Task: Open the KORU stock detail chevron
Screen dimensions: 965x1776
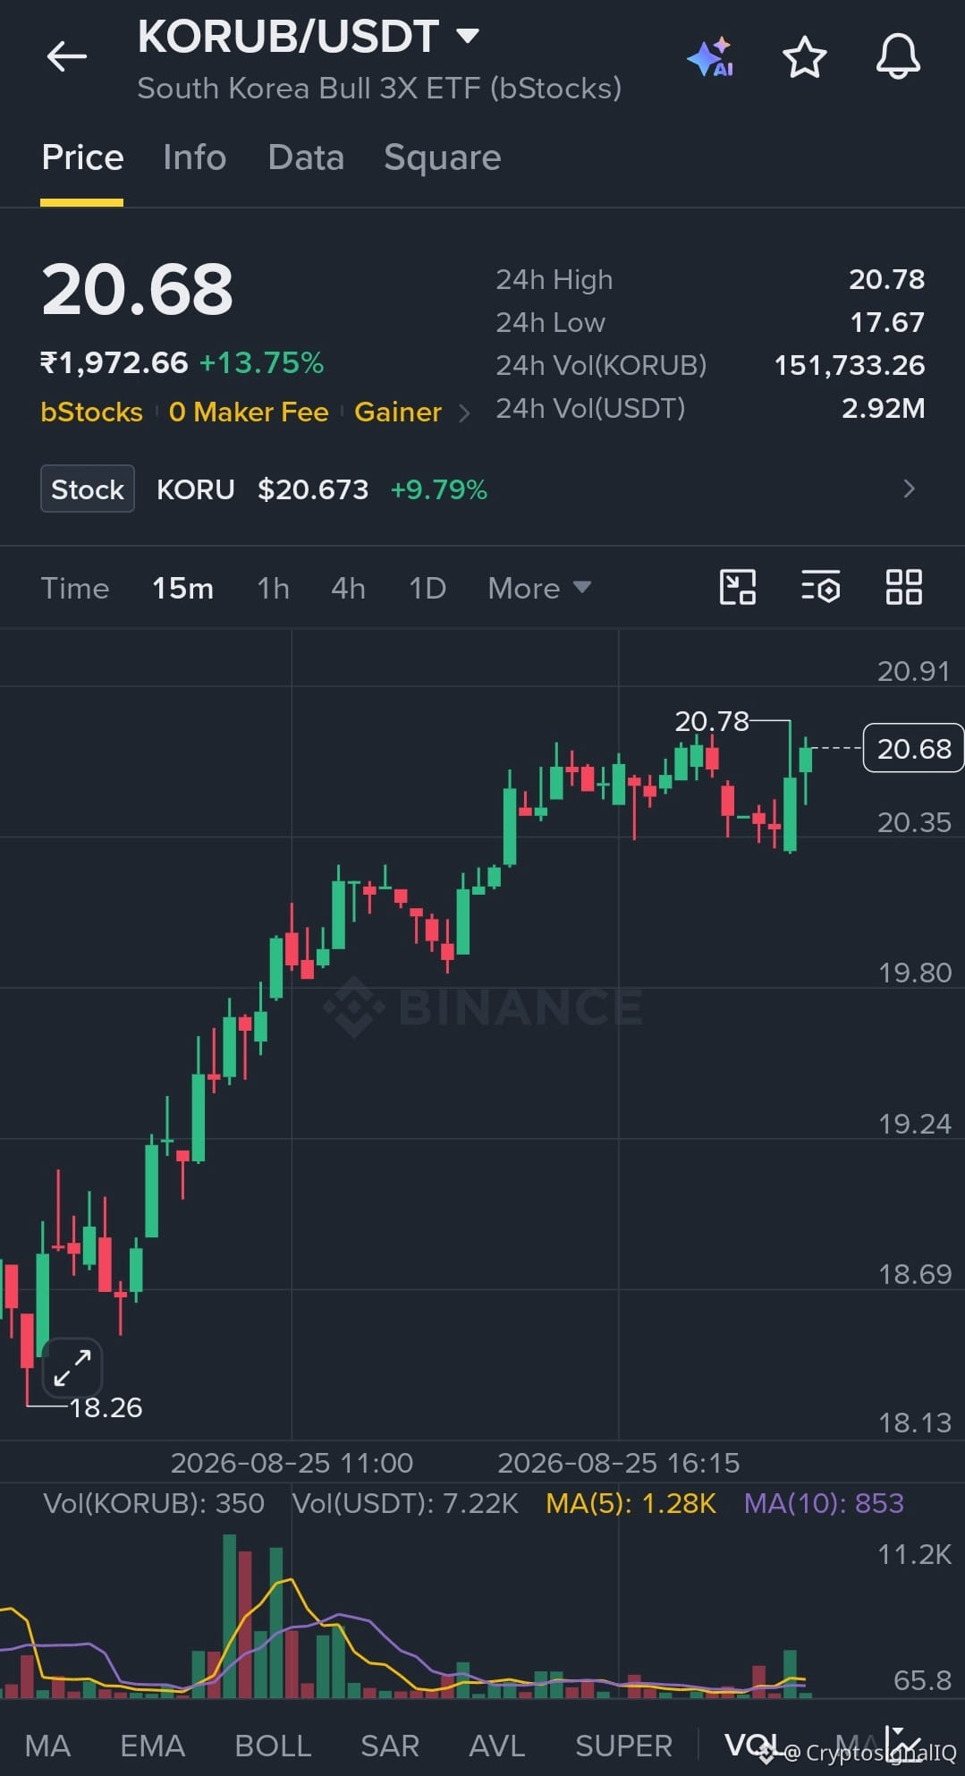Action: click(910, 489)
